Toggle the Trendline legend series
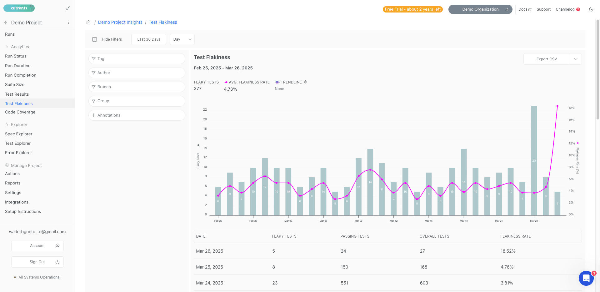The width and height of the screenshot is (600, 292). coord(288,82)
